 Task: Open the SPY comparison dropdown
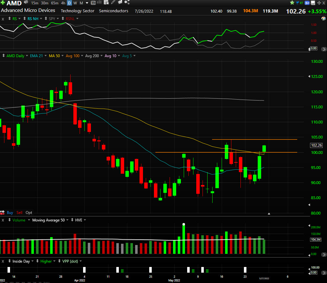click(58, 19)
